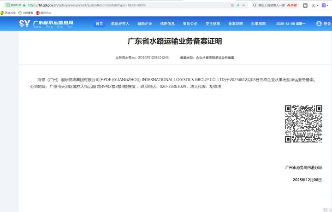Open the scissors tool dropdown arrow

point(318,5)
